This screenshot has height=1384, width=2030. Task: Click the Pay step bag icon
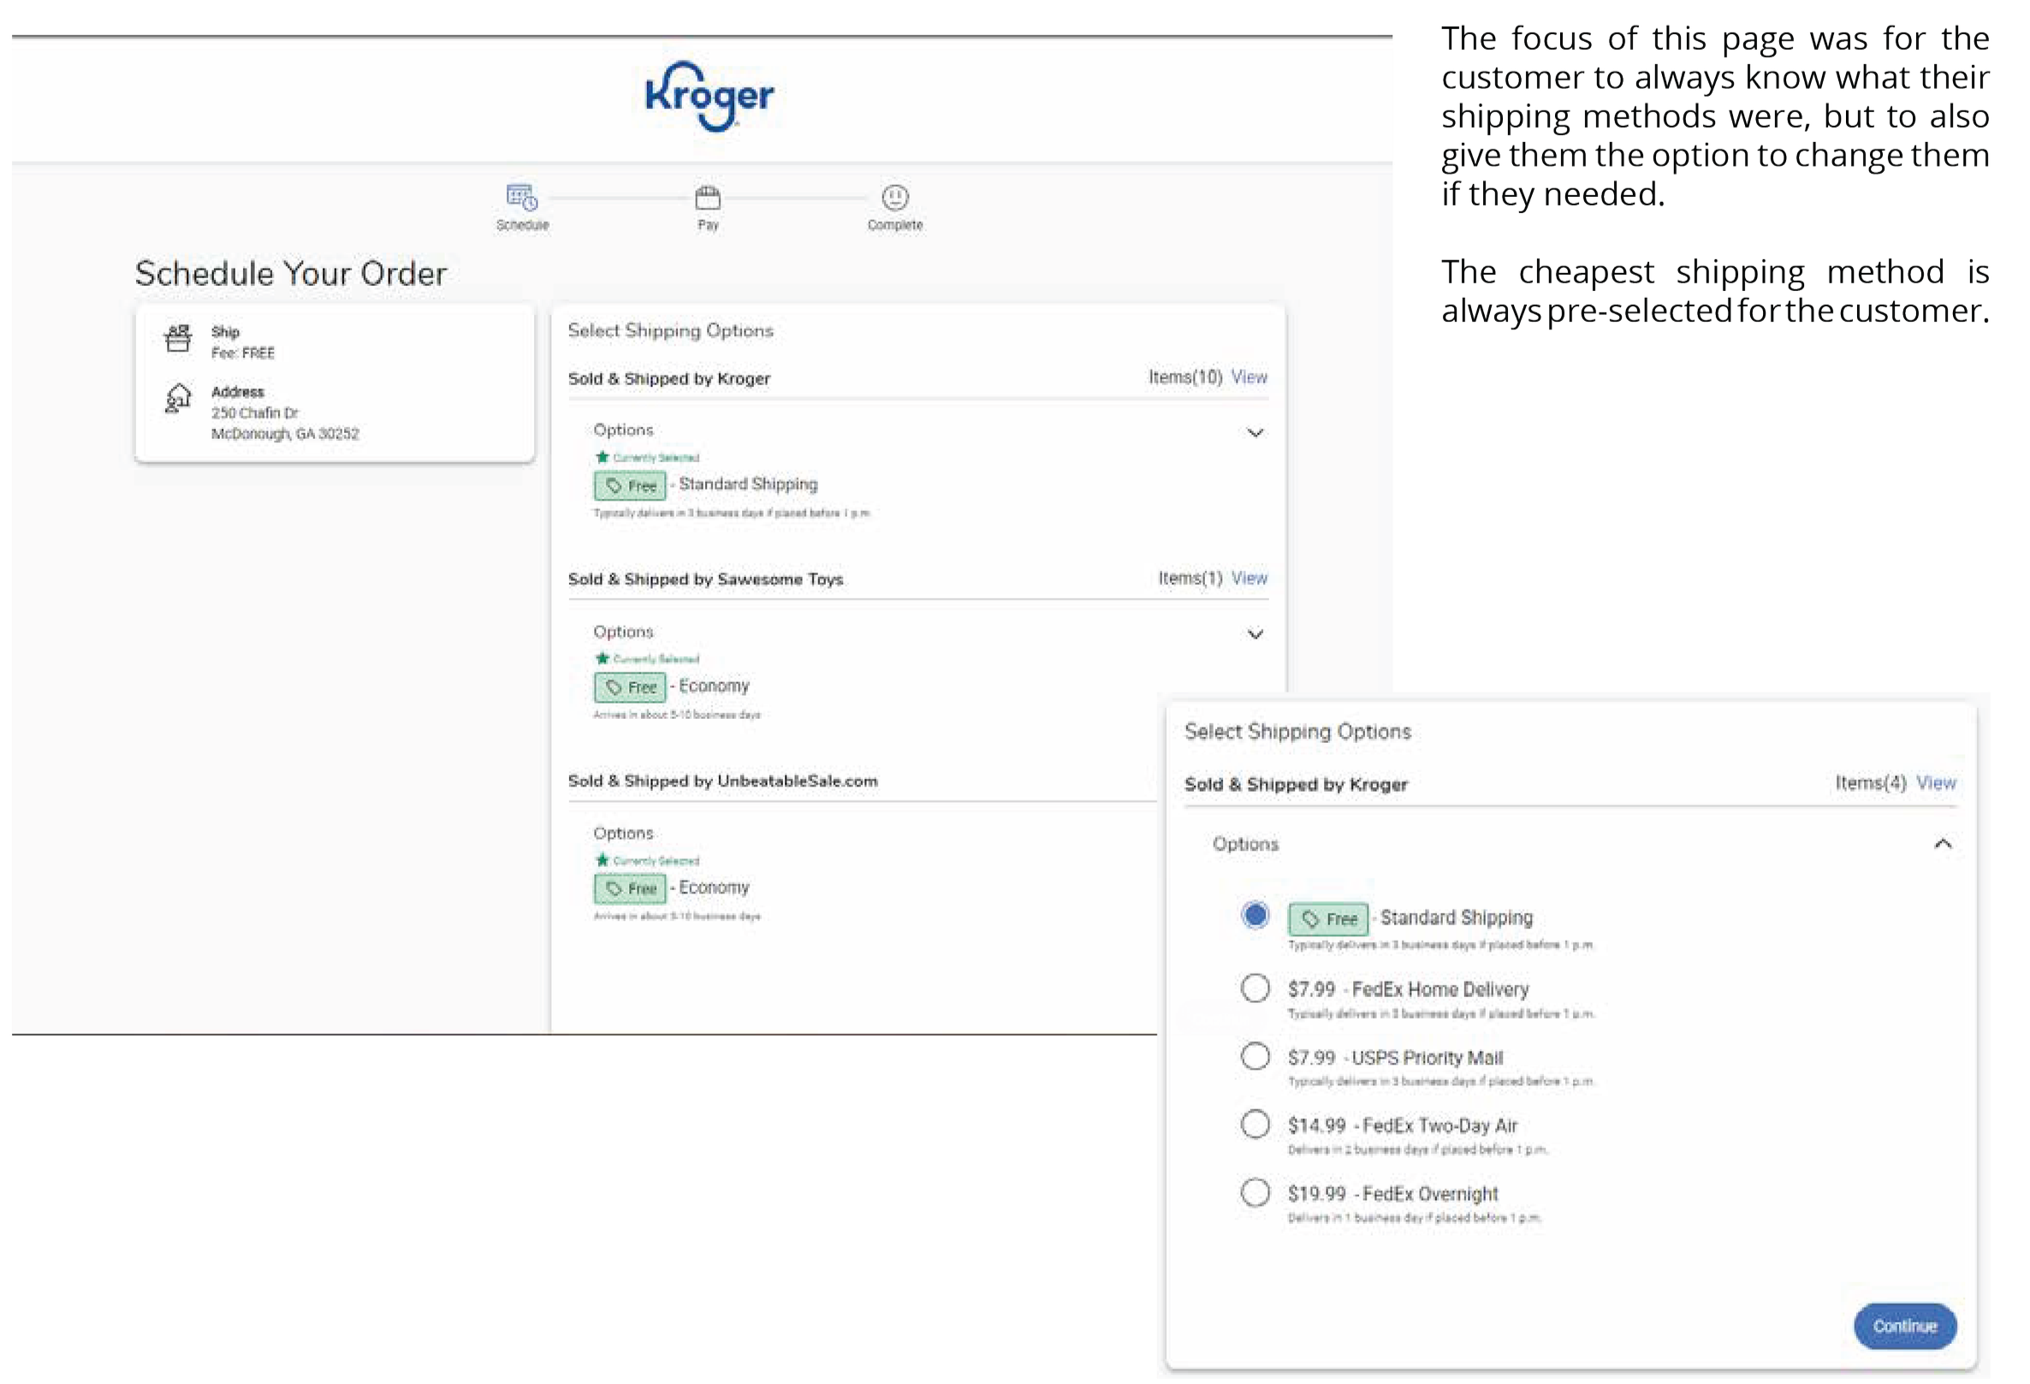(708, 198)
